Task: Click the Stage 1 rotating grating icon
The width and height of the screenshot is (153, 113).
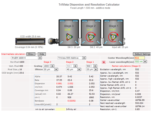Action: [113, 37]
